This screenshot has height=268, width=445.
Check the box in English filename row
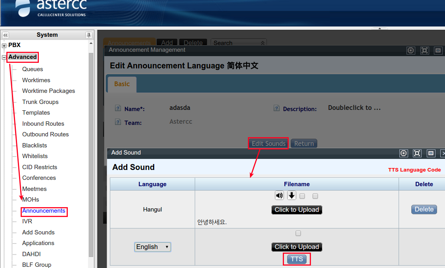pos(298,233)
